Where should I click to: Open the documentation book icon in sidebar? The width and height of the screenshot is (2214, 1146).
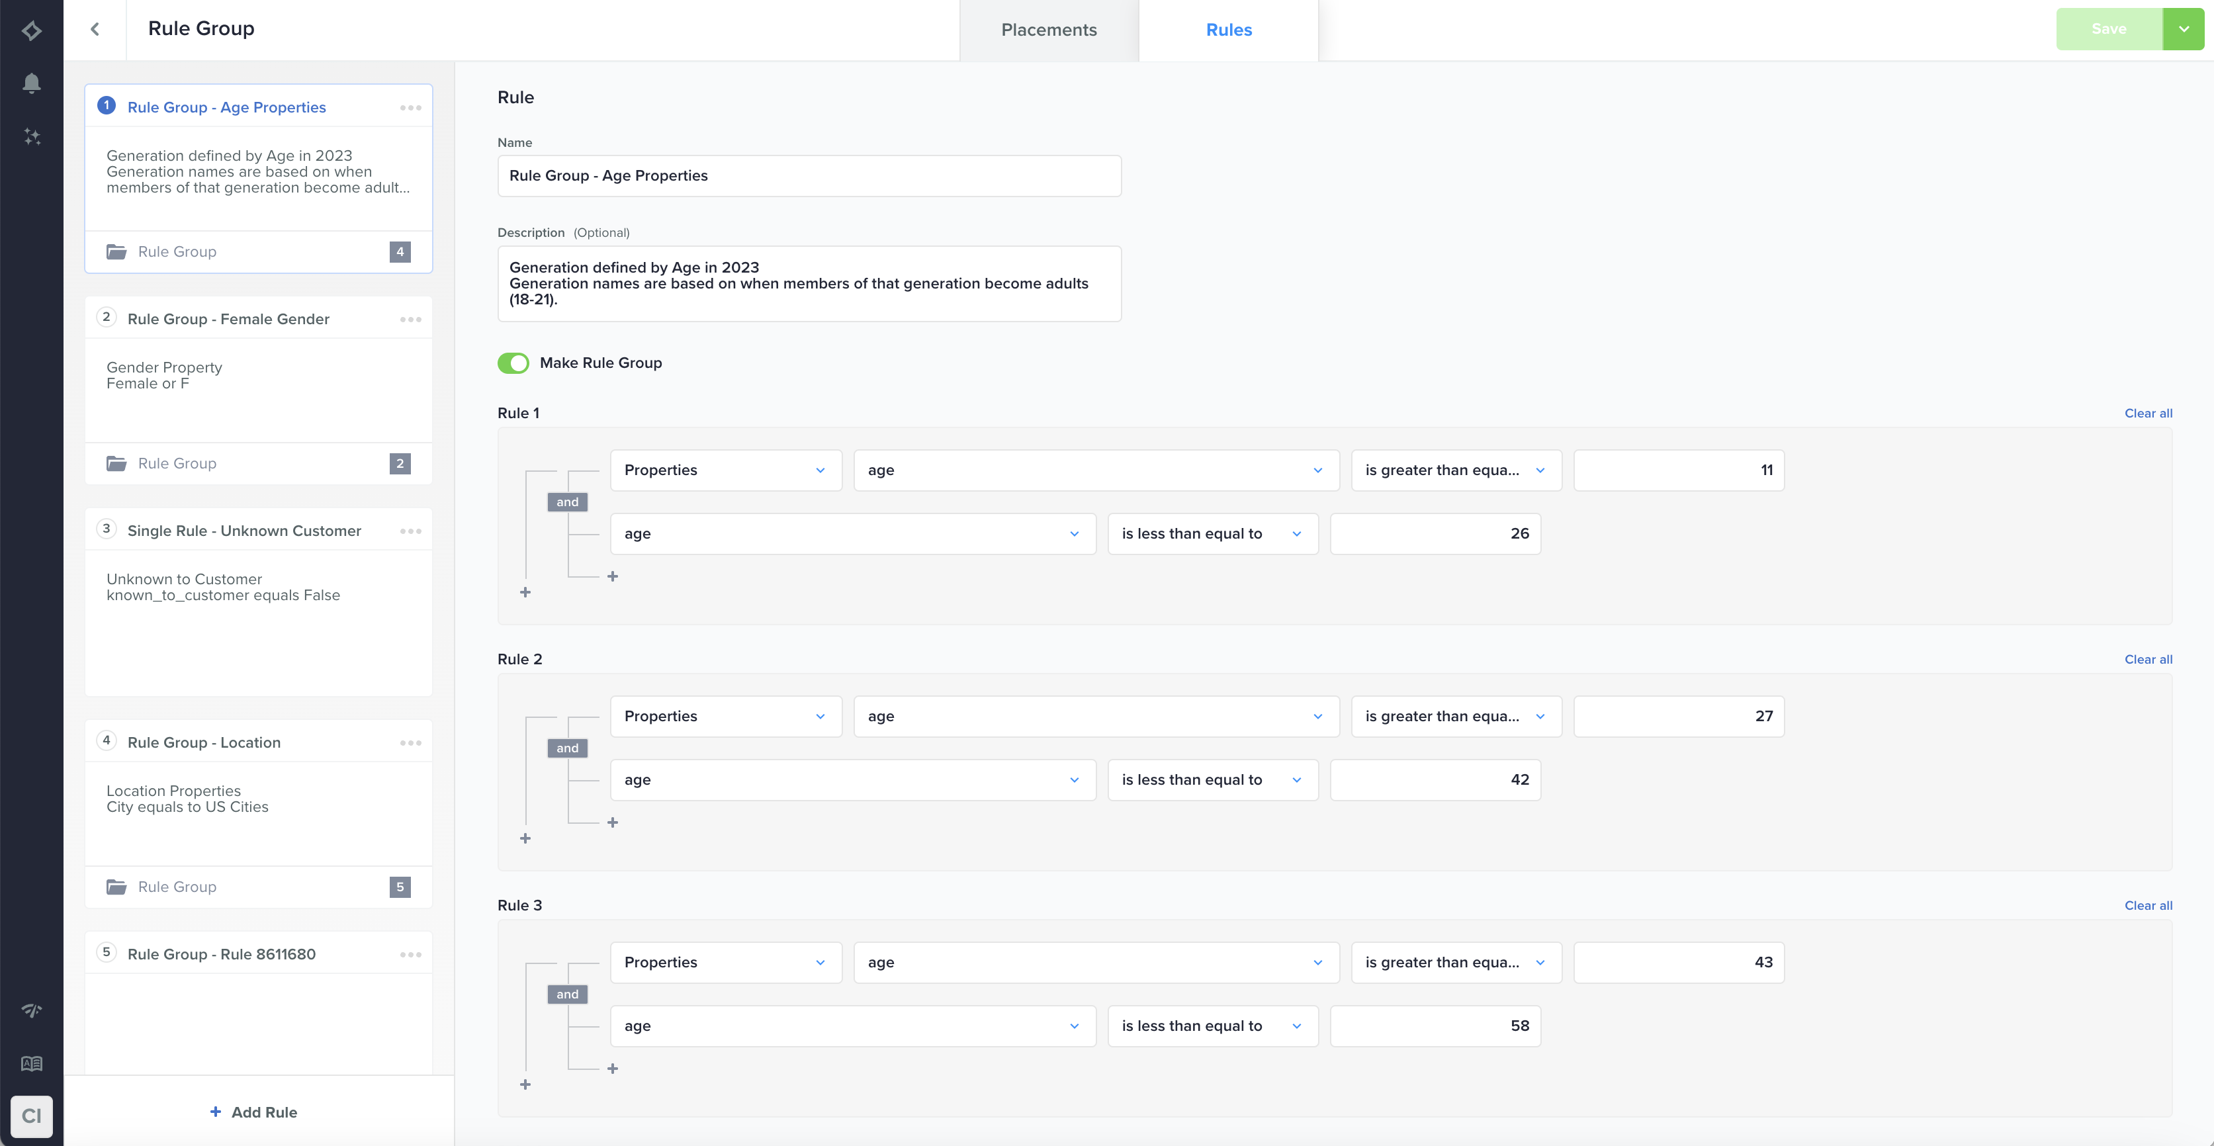point(32,1063)
